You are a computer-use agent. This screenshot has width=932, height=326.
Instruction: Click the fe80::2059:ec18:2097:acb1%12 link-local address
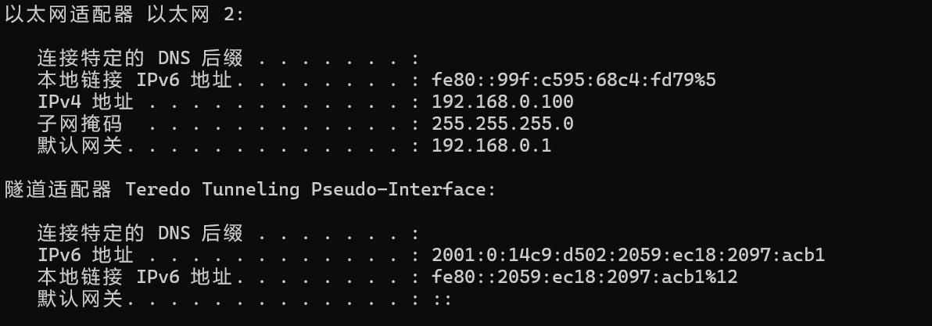click(585, 278)
